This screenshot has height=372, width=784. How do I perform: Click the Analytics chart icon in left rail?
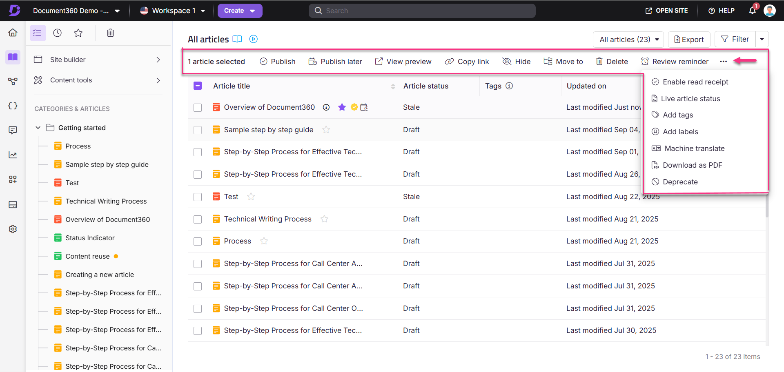click(x=13, y=155)
